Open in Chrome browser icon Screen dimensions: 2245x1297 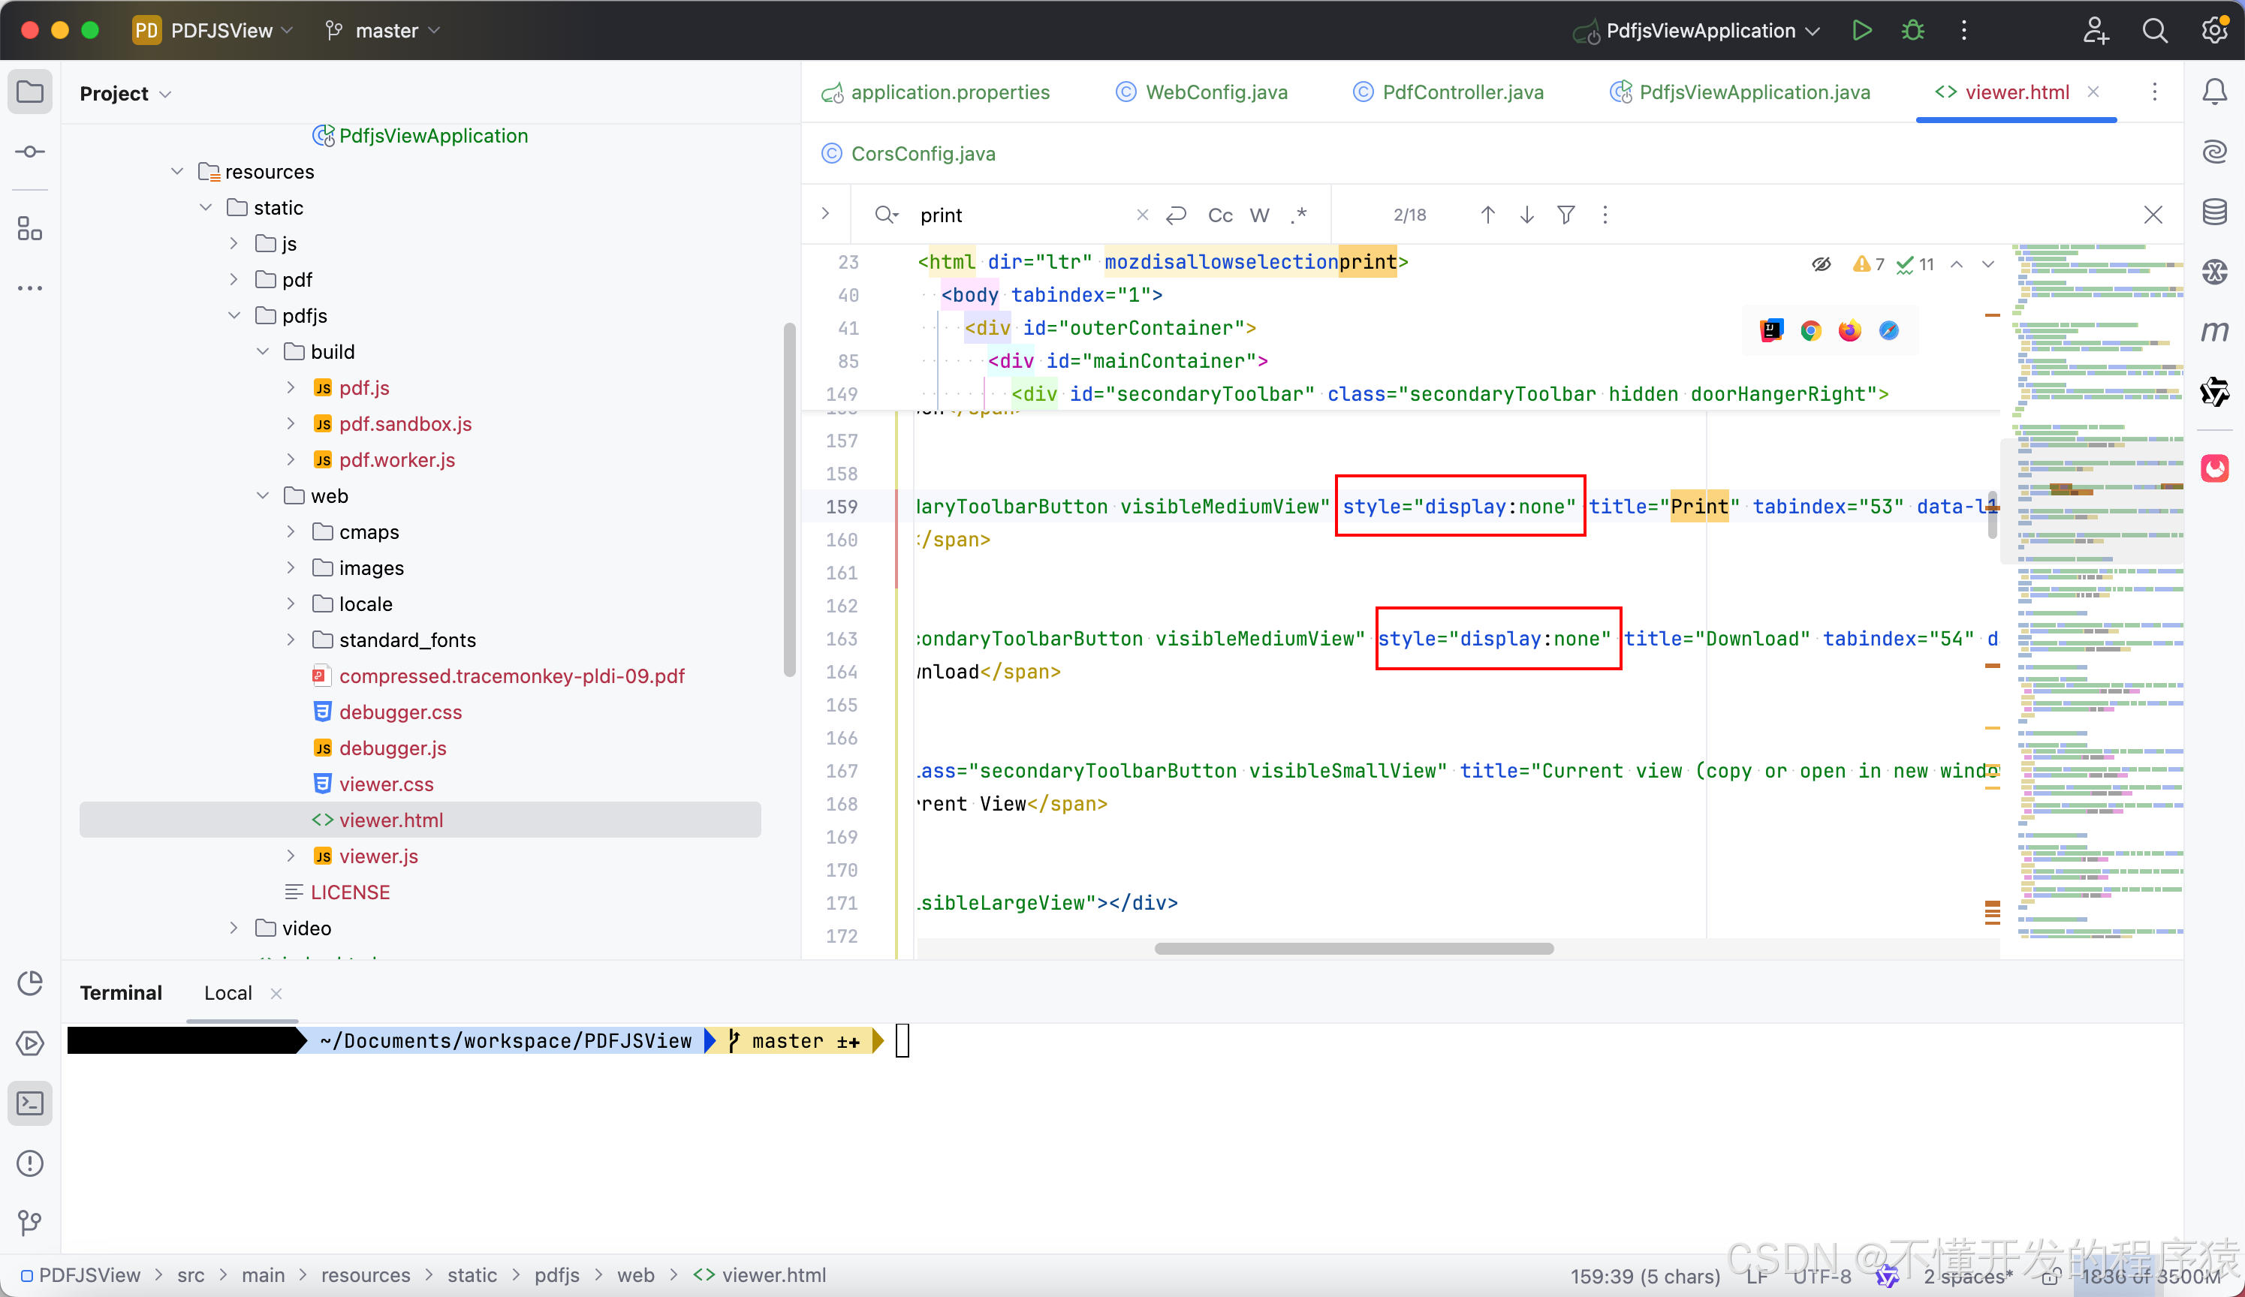1810,331
